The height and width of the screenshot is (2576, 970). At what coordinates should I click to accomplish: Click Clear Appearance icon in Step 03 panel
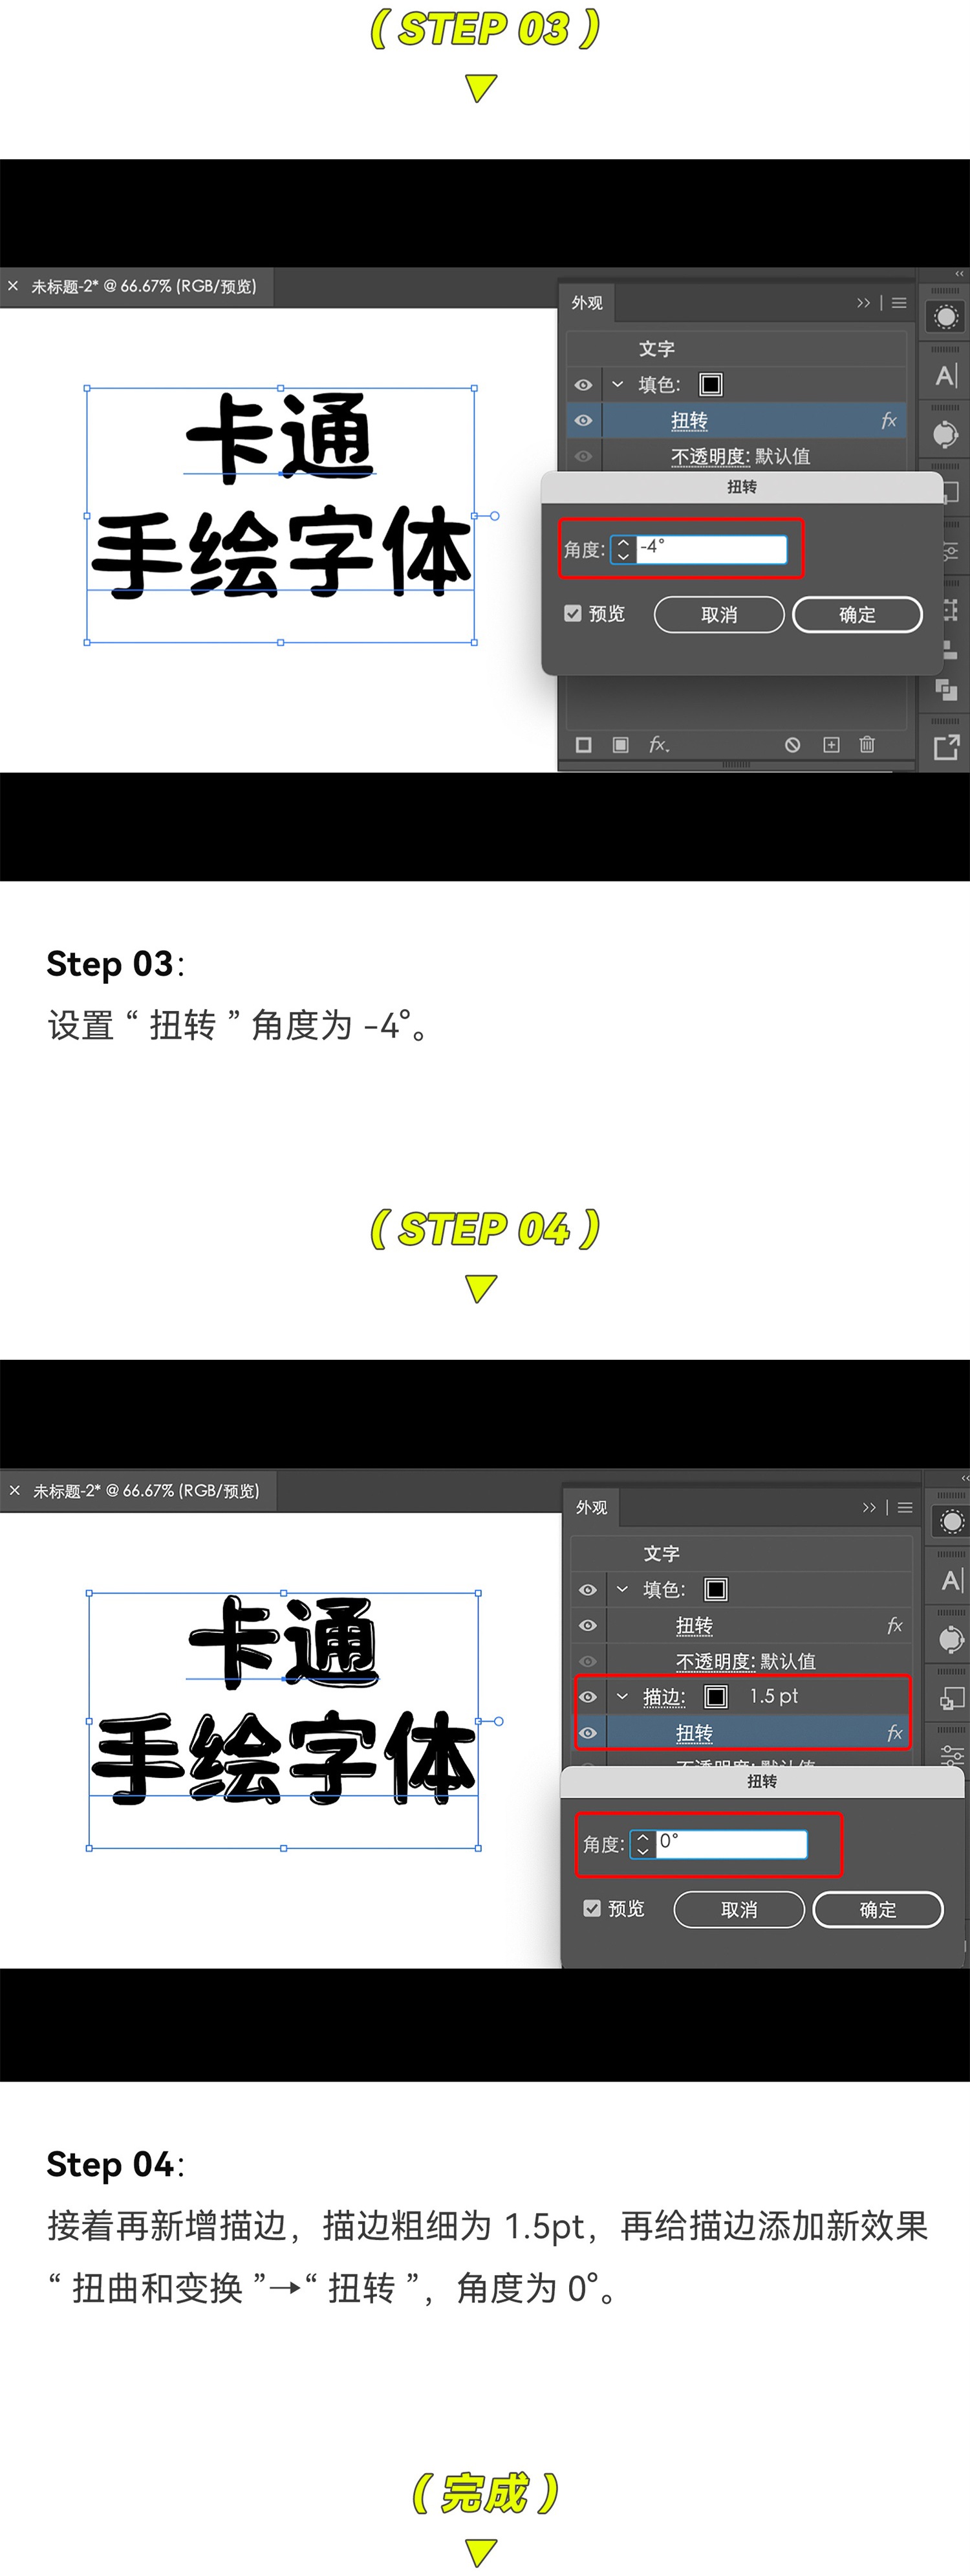(x=792, y=745)
